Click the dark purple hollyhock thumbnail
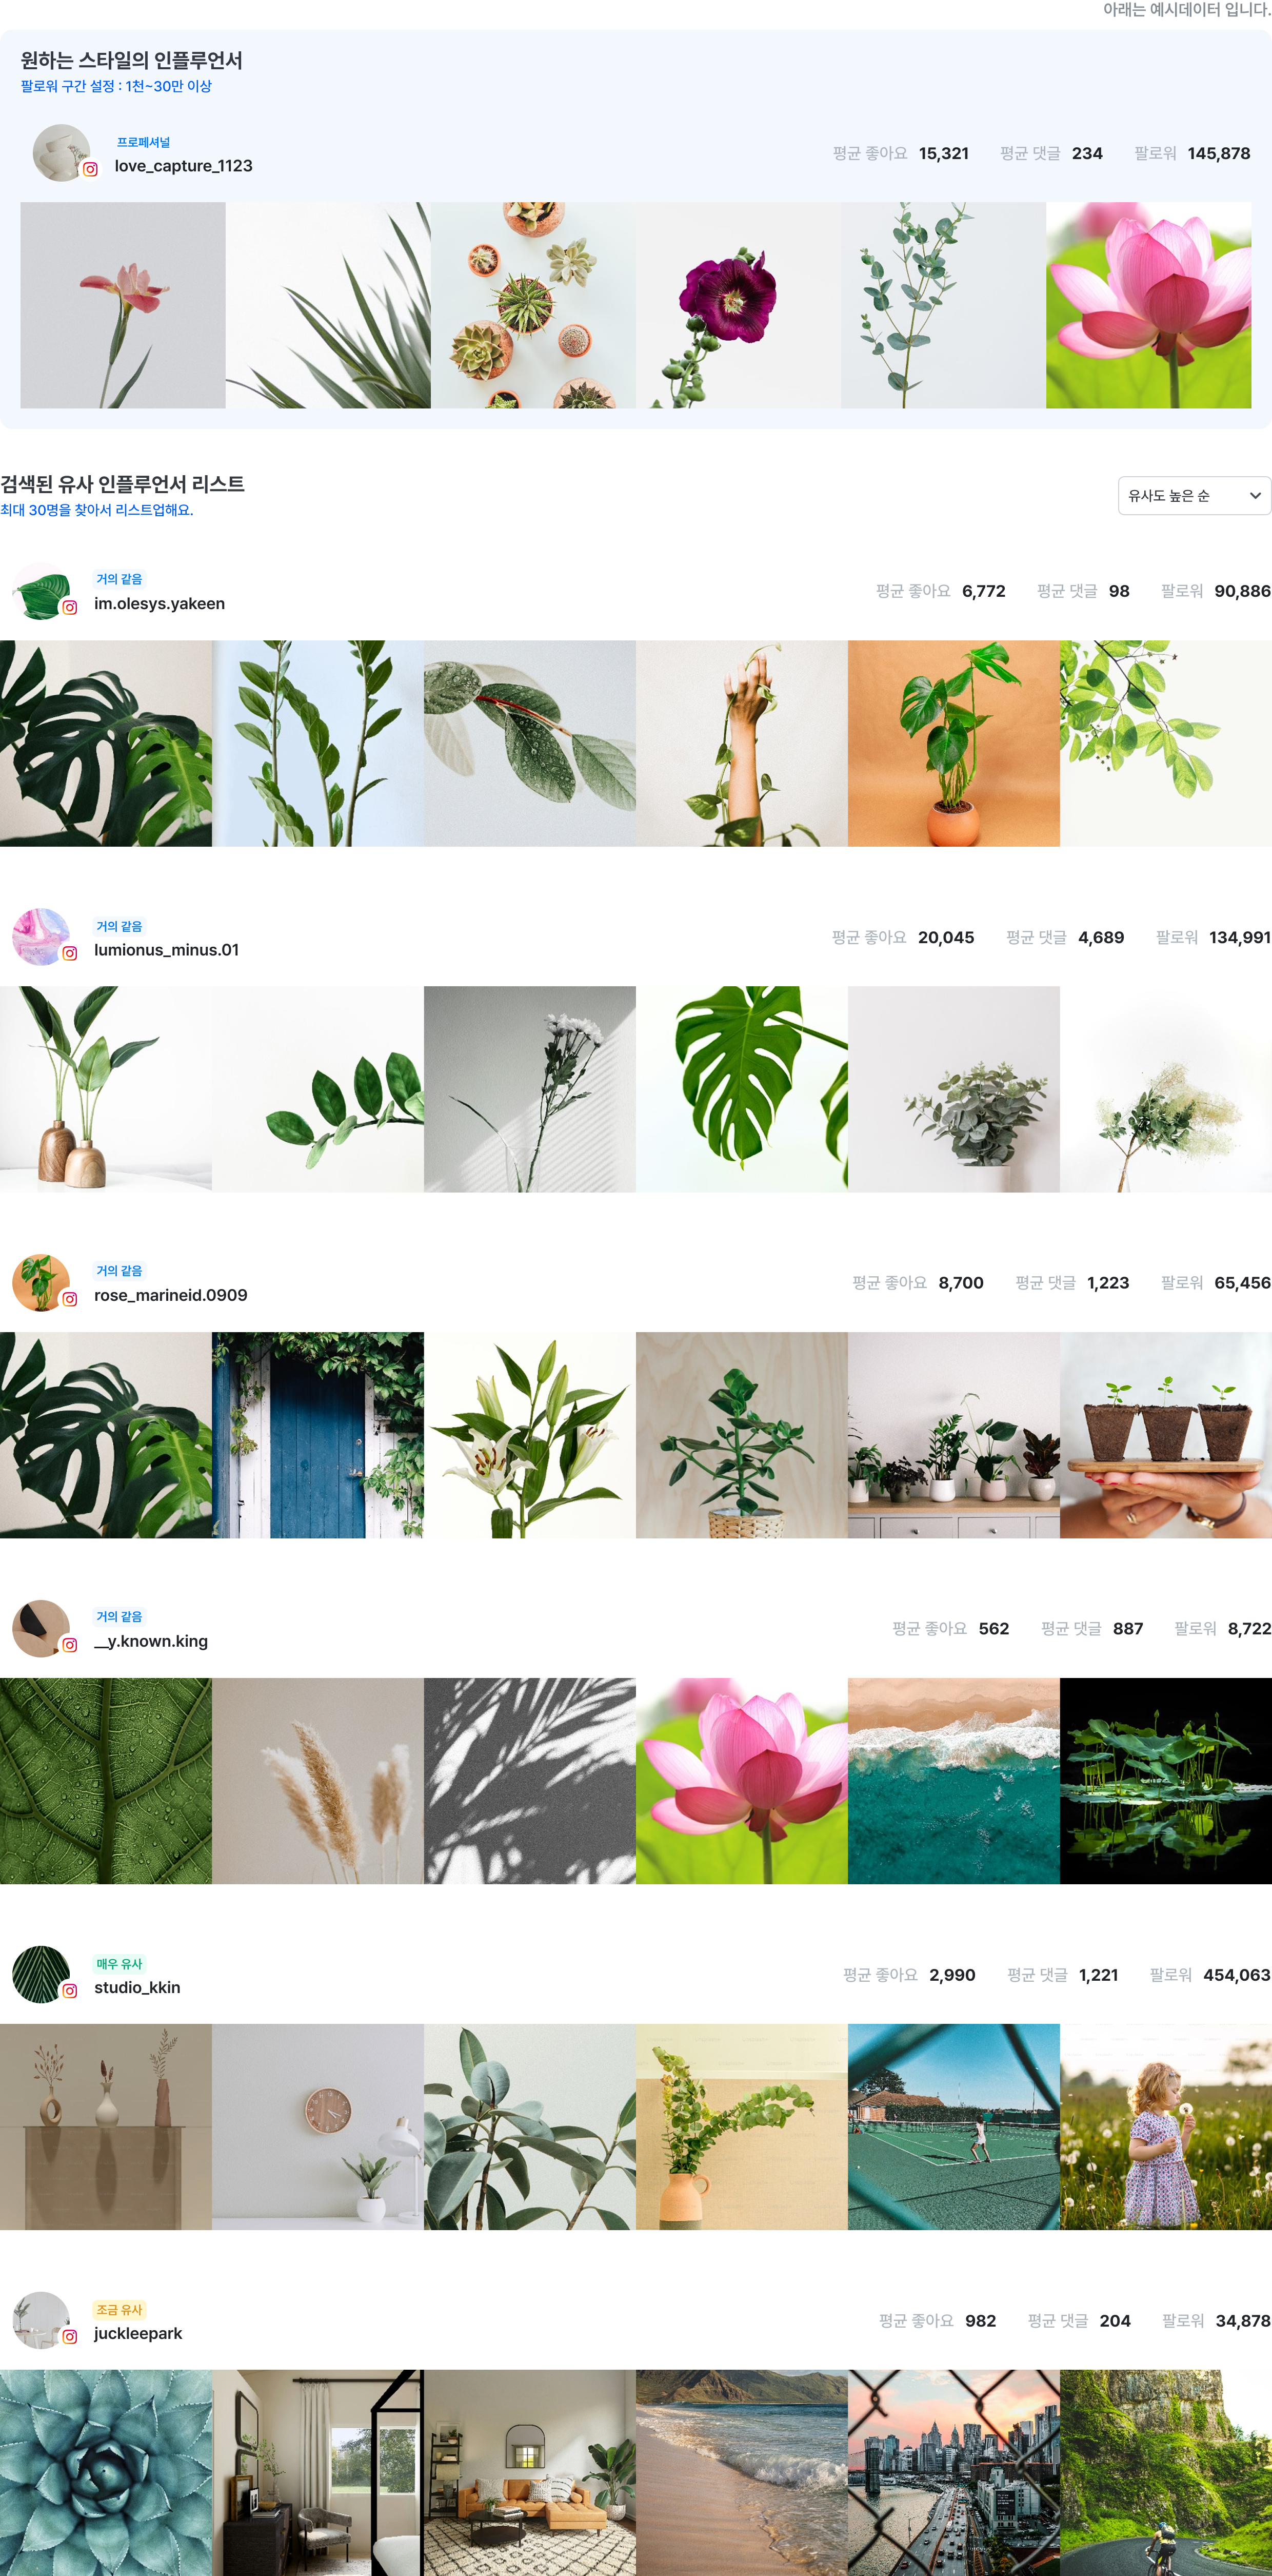This screenshot has height=2576, width=1272. pyautogui.click(x=738, y=305)
